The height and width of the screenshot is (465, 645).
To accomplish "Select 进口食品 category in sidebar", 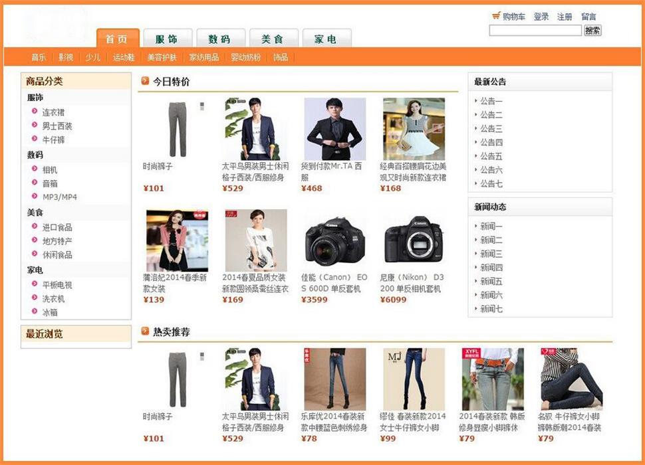I will (x=57, y=227).
